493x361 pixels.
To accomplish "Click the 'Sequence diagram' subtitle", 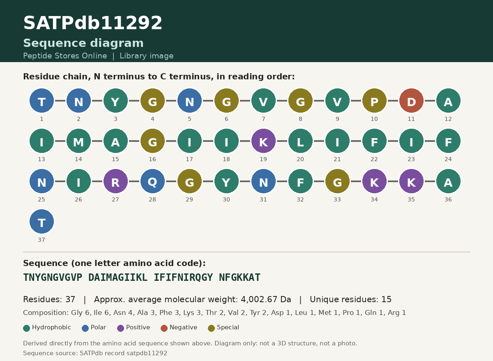I will coord(83,43).
